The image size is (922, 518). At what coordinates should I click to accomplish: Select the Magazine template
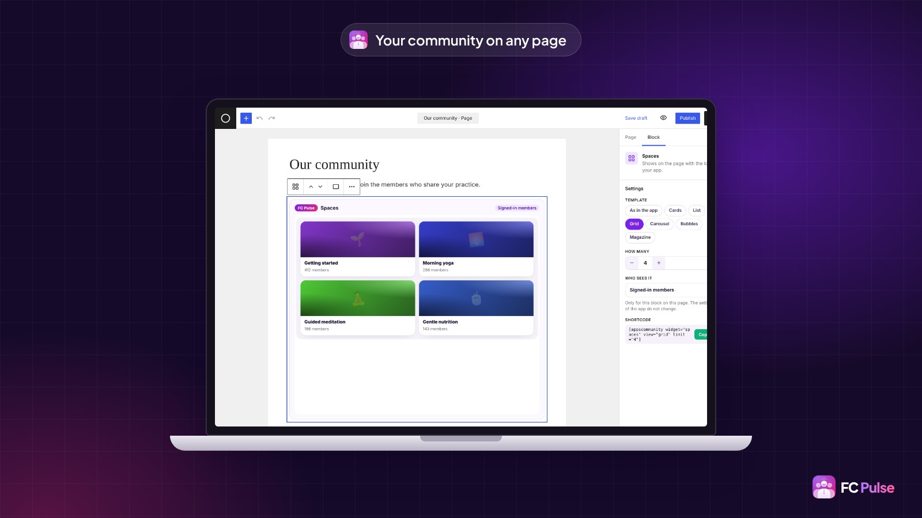click(x=640, y=237)
